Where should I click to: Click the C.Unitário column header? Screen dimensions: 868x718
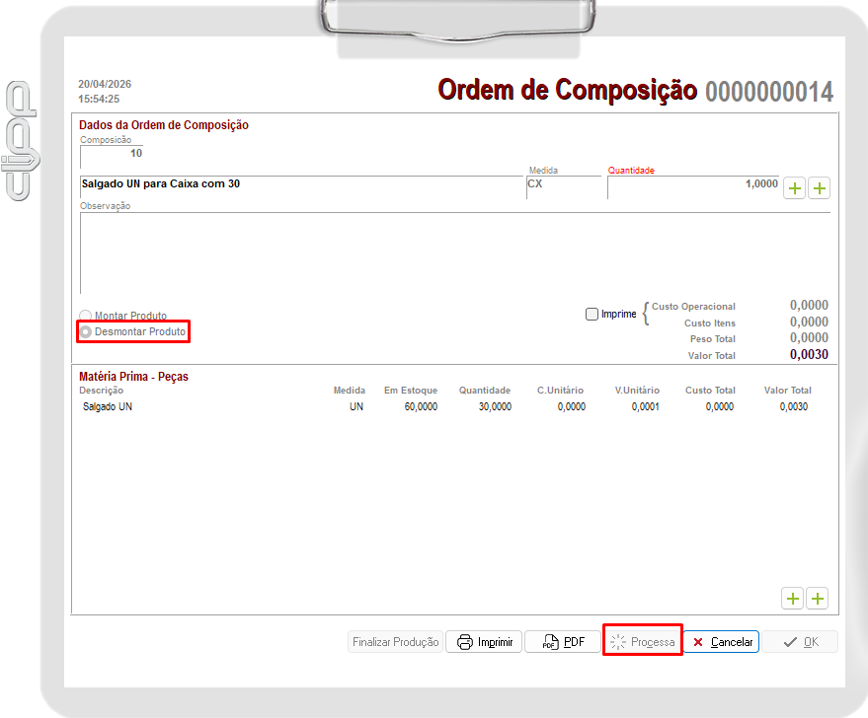[x=560, y=391]
